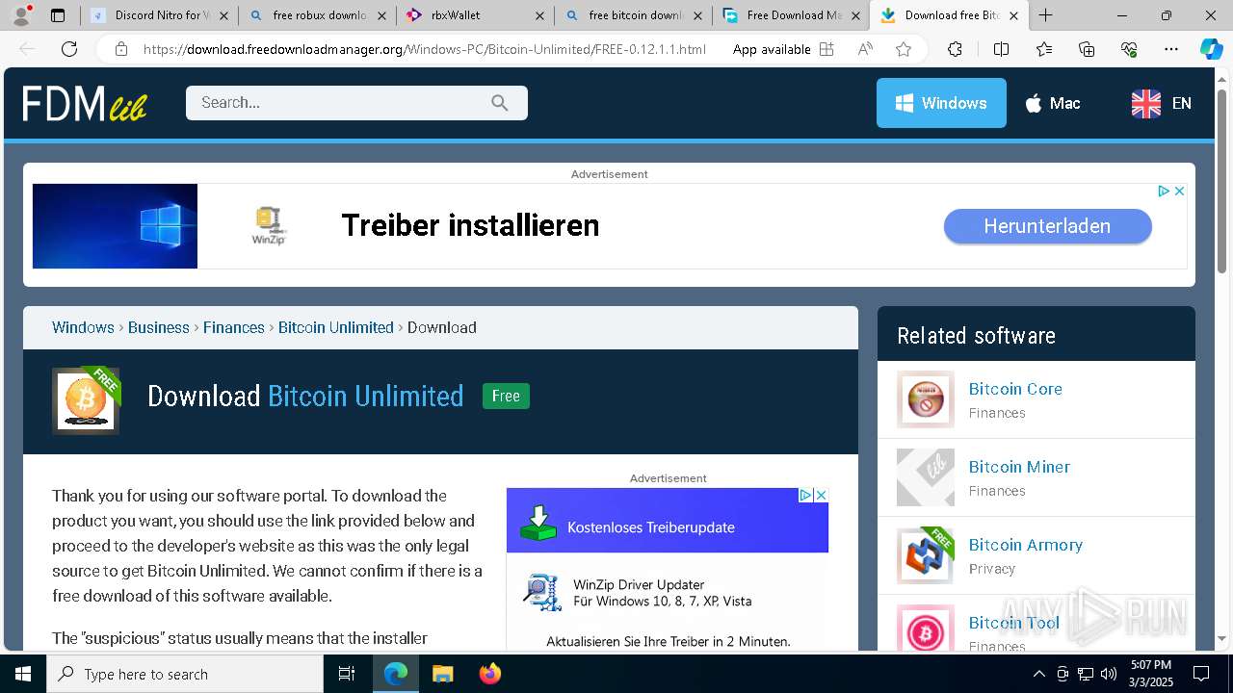The height and width of the screenshot is (693, 1233).
Task: Switch to the free robux download tab
Action: (x=318, y=15)
